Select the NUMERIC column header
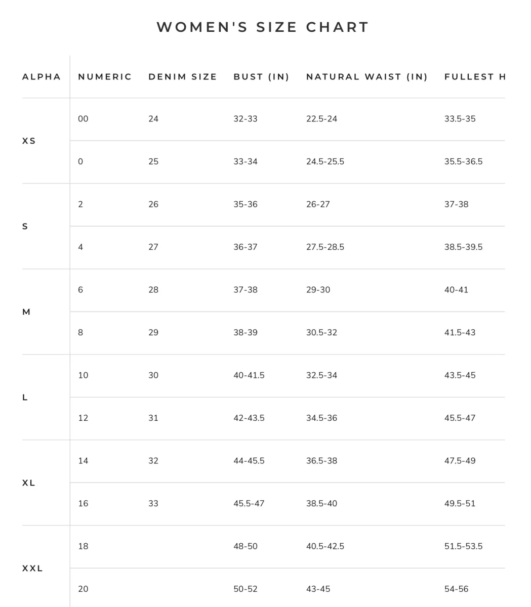This screenshot has width=531, height=607. (x=105, y=77)
